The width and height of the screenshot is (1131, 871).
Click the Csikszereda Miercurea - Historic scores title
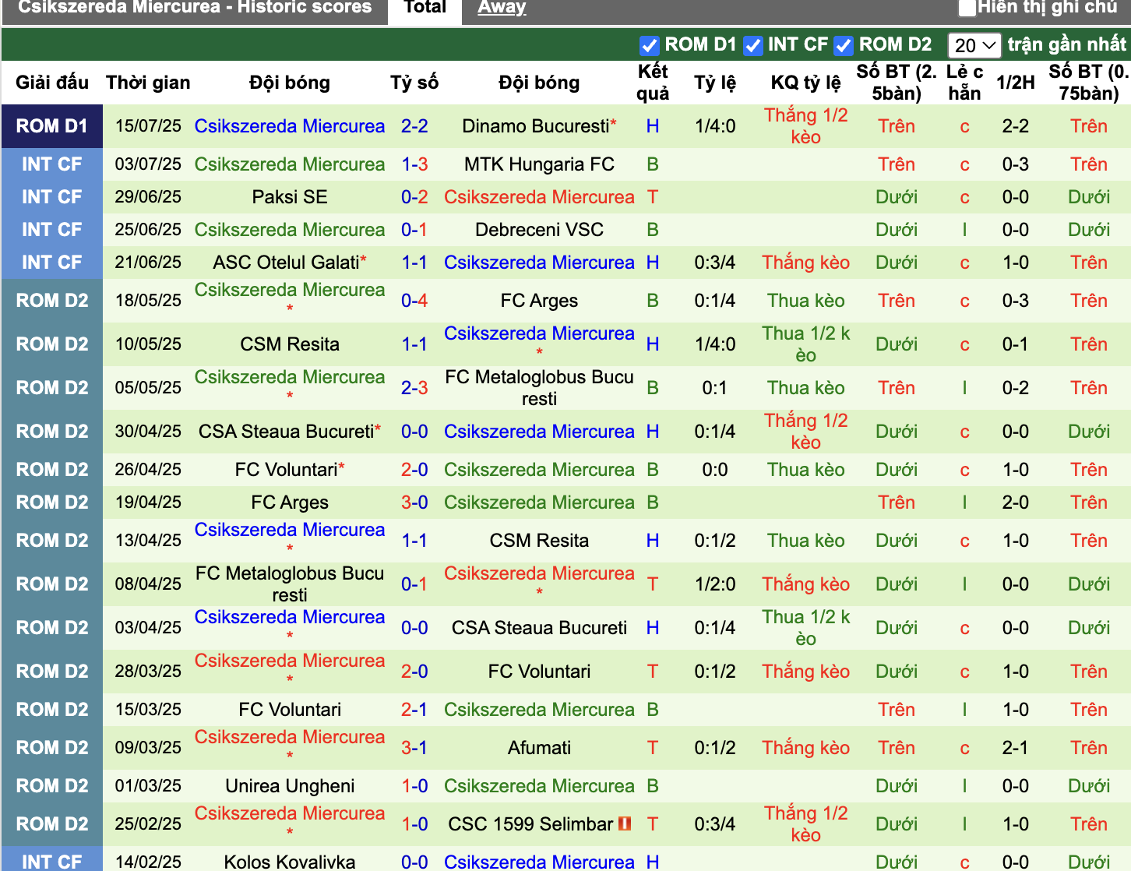tap(195, 8)
